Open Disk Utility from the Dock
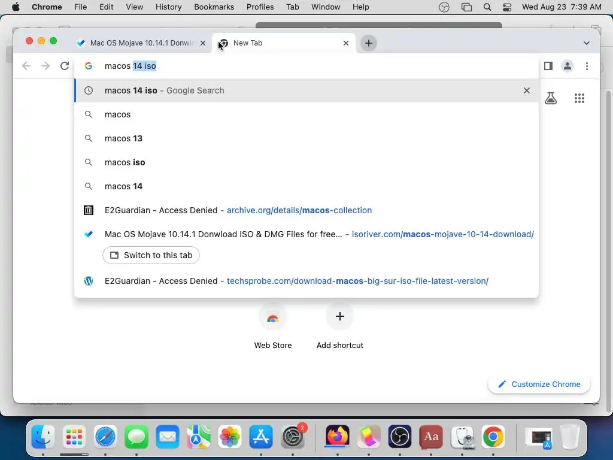The image size is (613, 460). coord(463,437)
